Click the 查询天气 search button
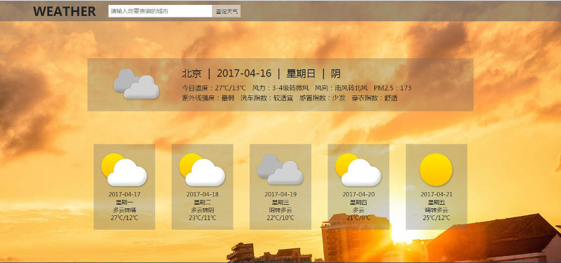 [x=226, y=11]
